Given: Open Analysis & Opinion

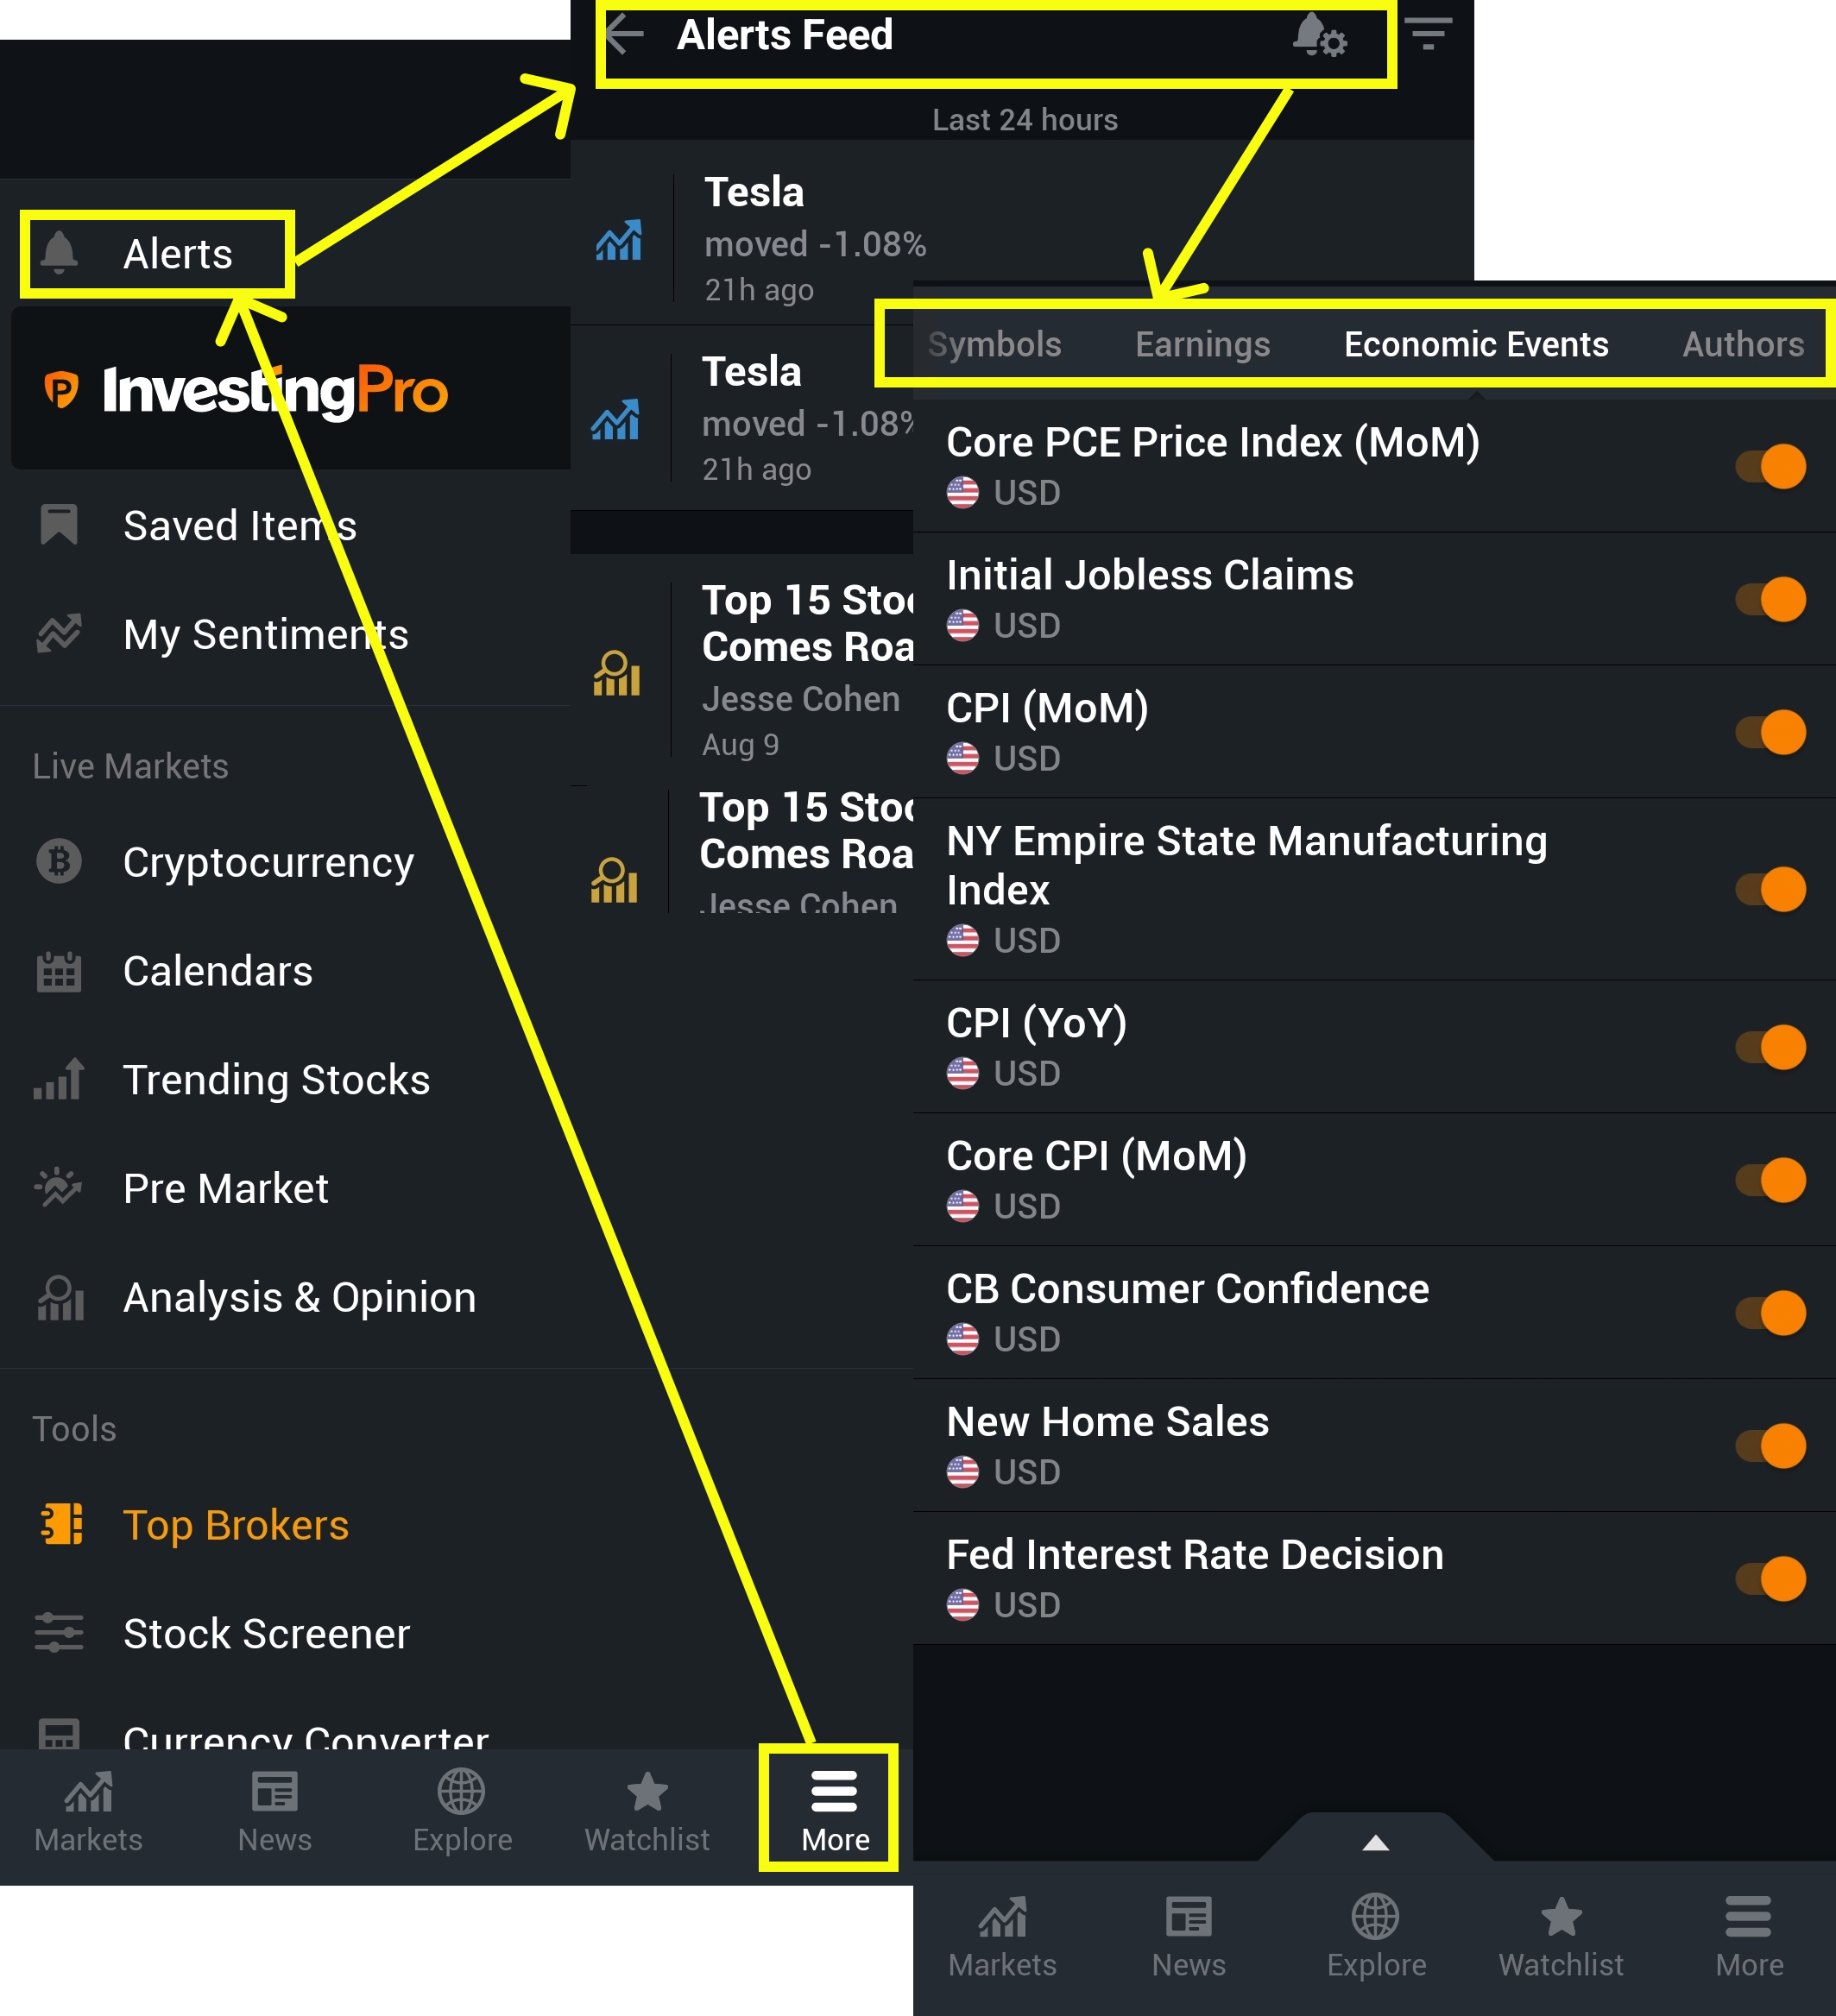Looking at the screenshot, I should point(299,1297).
